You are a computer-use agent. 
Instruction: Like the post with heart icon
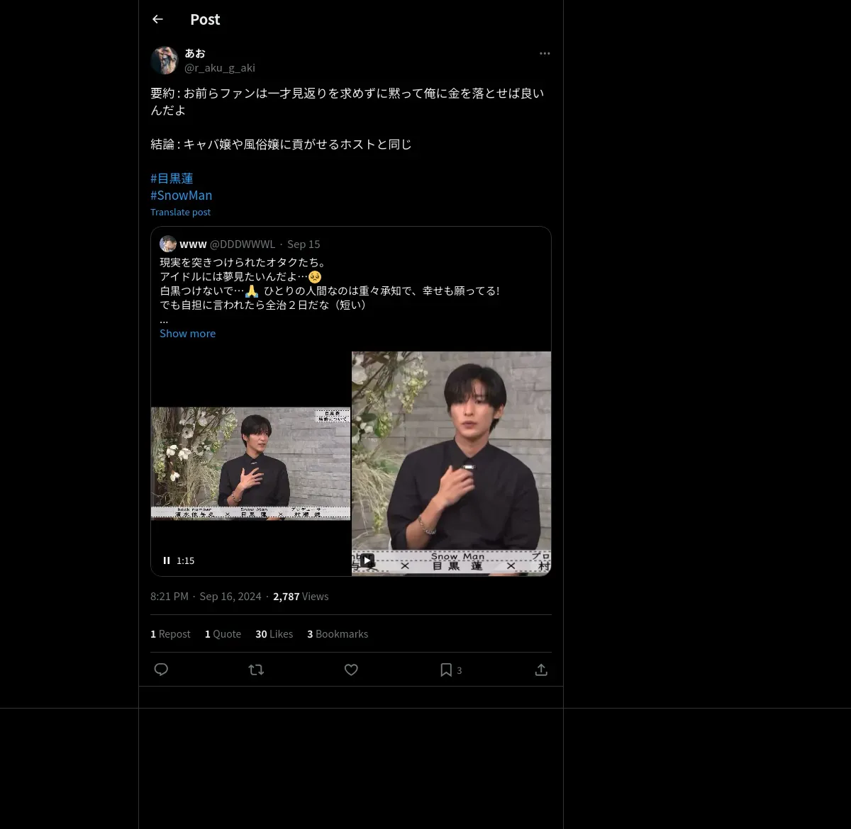[351, 670]
